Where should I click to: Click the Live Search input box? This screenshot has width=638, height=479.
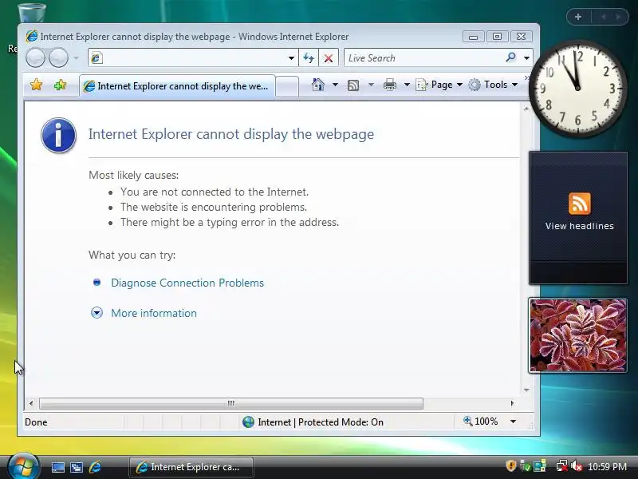(x=423, y=57)
